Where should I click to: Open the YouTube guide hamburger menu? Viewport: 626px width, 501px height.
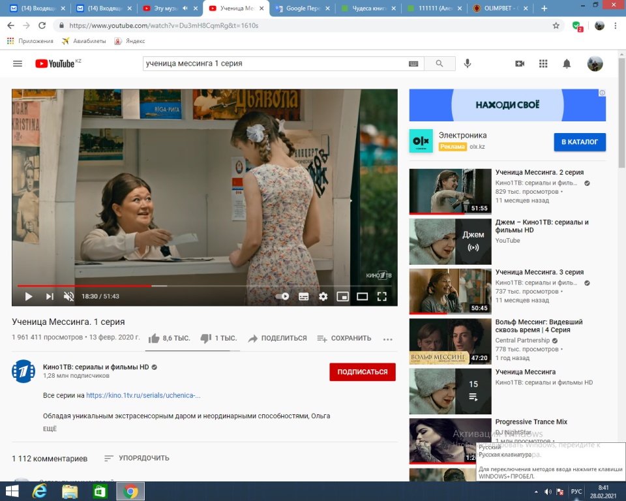tap(18, 63)
